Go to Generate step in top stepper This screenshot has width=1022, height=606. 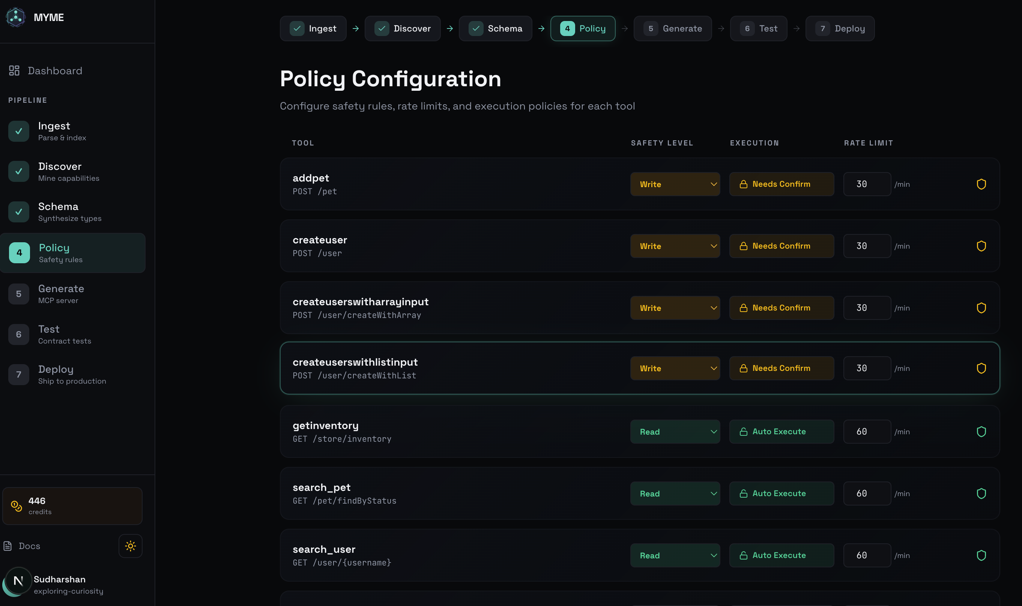672,28
